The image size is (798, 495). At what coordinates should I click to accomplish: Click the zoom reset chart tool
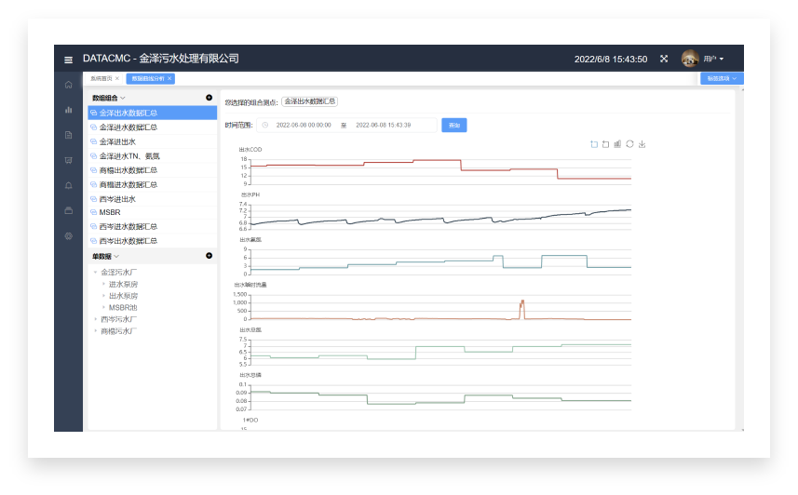pyautogui.click(x=605, y=144)
